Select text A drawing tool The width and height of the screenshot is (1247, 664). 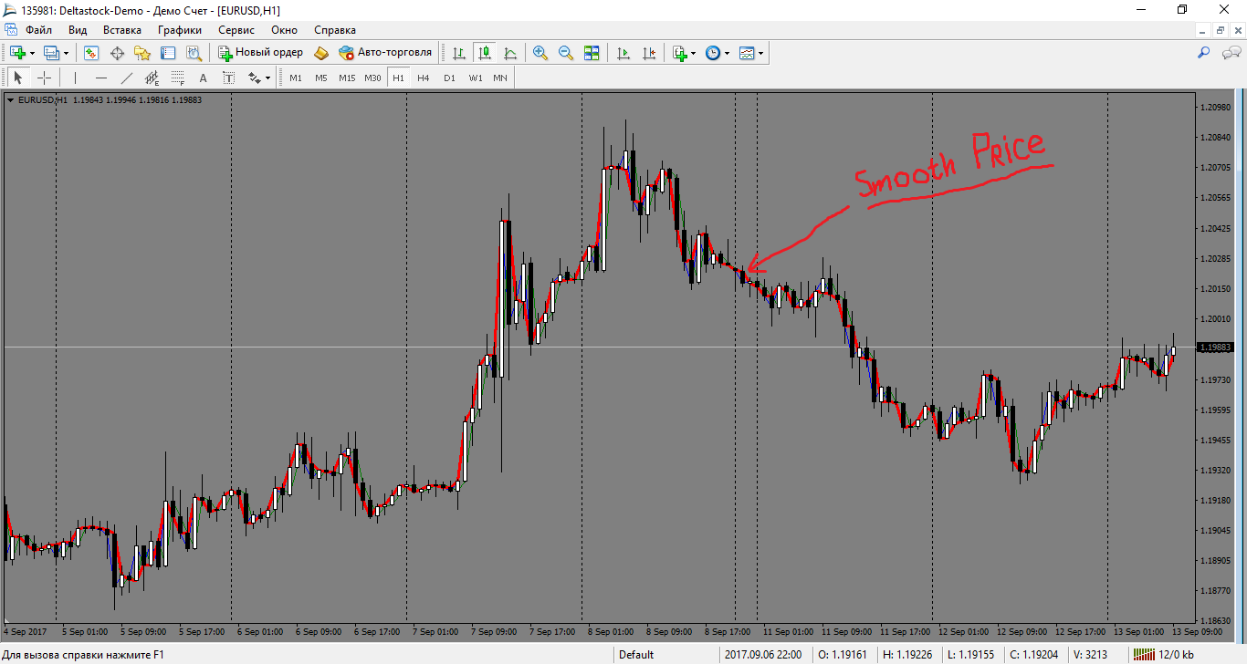coord(204,78)
